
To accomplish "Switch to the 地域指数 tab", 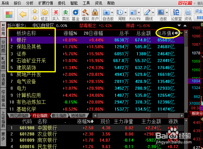I will point(78,116).
